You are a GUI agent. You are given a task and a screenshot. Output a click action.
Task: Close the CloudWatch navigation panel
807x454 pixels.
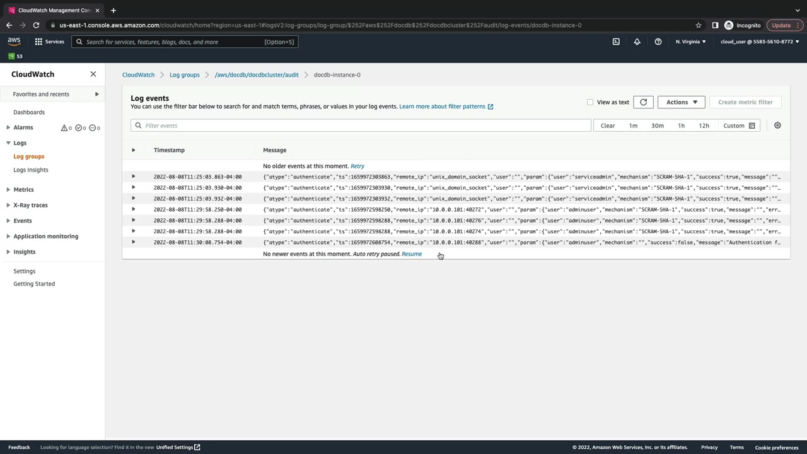[93, 74]
